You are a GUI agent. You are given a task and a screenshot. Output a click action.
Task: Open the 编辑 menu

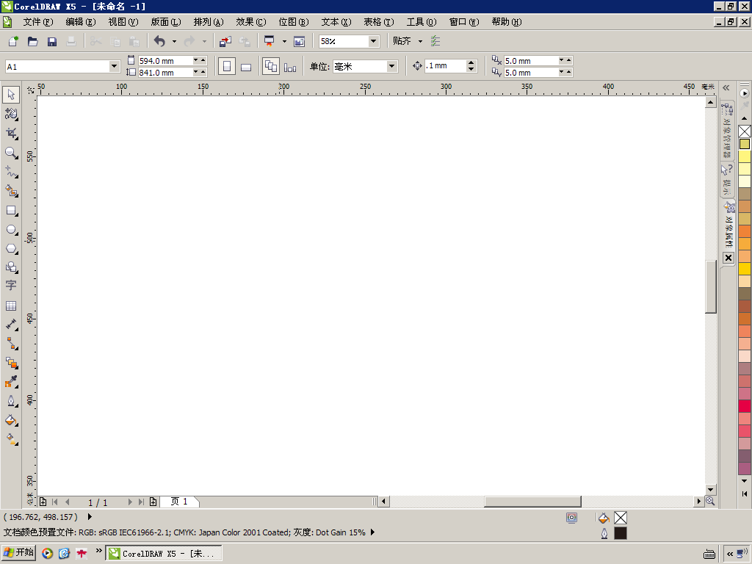[81, 22]
